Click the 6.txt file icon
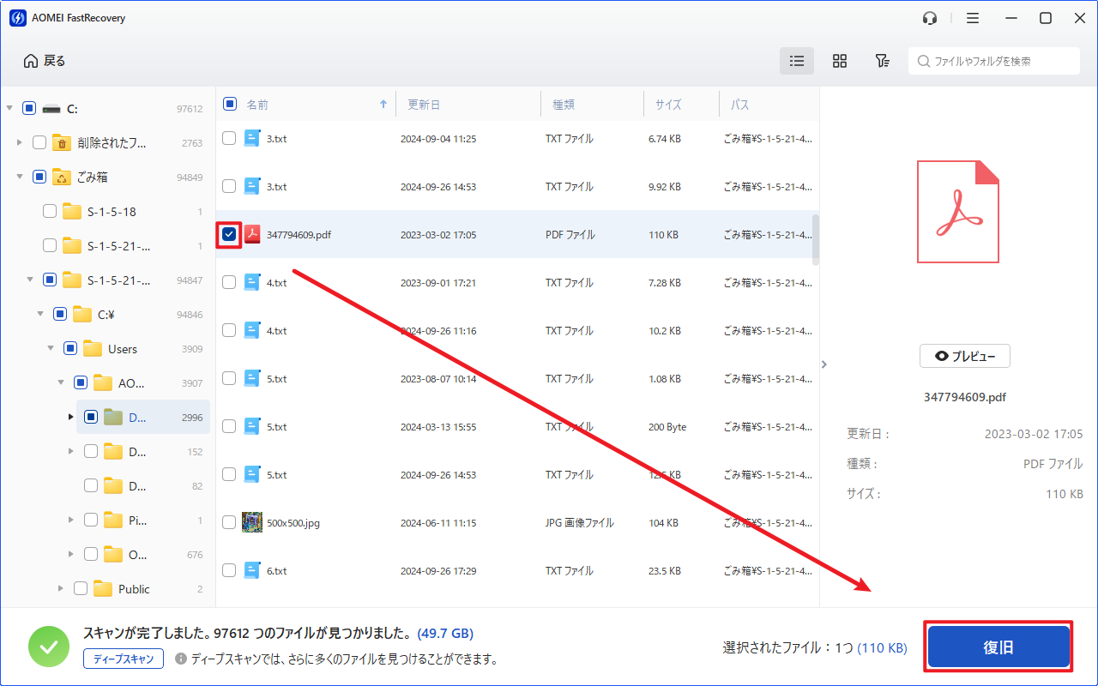The image size is (1098, 686). (252, 570)
